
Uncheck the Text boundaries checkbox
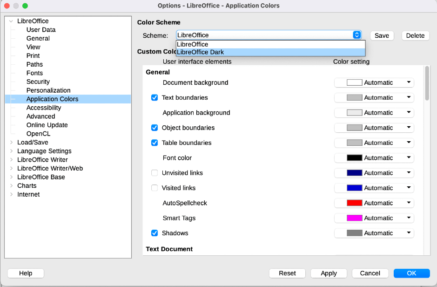pyautogui.click(x=154, y=97)
